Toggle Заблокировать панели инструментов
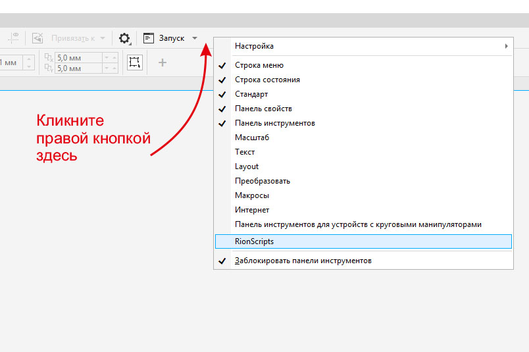Viewport: 529px width, 352px height. point(363,261)
